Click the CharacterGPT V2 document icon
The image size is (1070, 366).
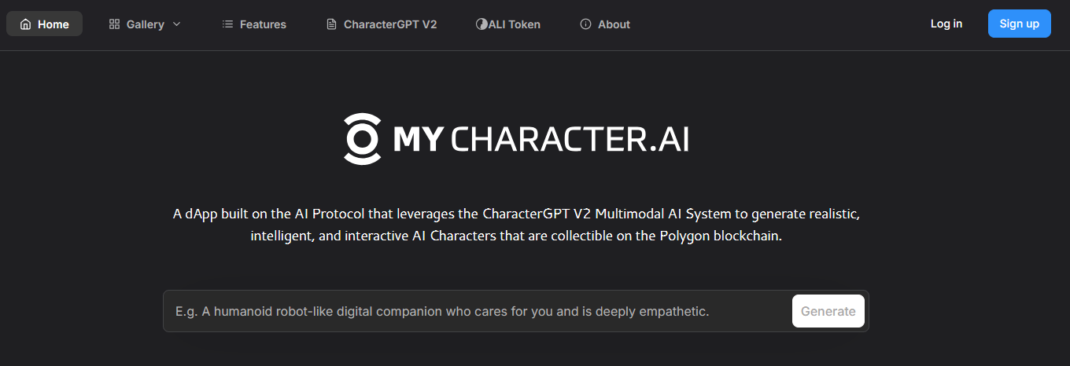point(331,24)
